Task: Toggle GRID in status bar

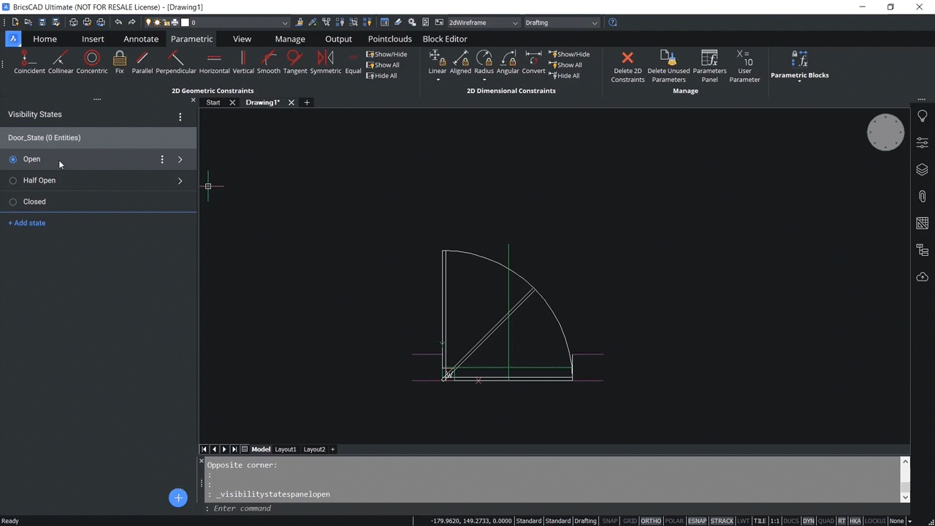Action: click(x=630, y=521)
